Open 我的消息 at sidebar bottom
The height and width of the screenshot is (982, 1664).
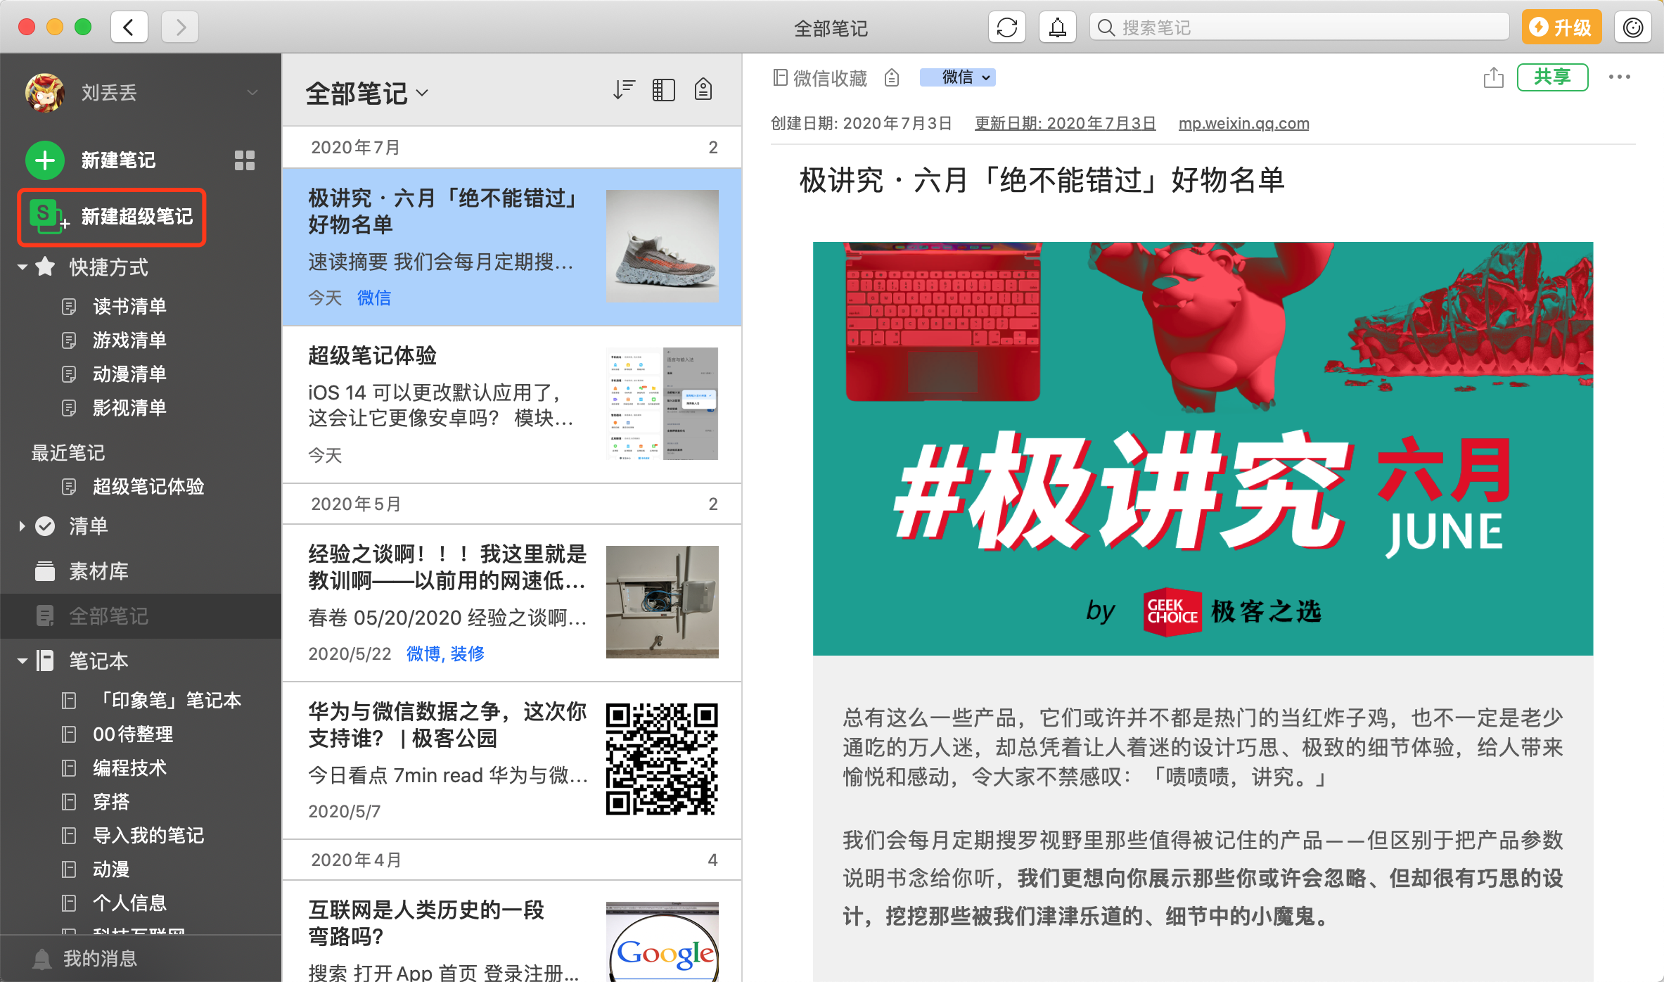tap(100, 959)
